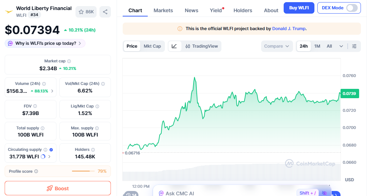Click the Liq/Mkt Cap info icon
This screenshot has height=196, width=367.
pyautogui.click(x=97, y=106)
